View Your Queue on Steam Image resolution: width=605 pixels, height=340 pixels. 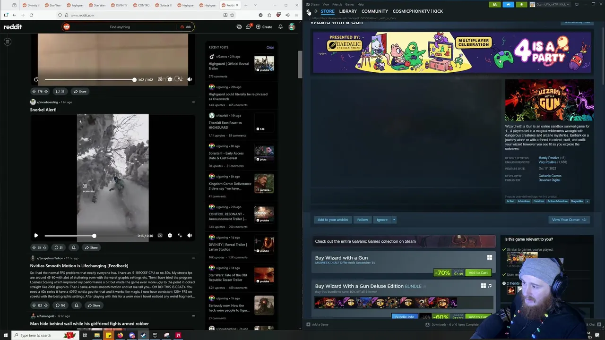[x=569, y=220]
